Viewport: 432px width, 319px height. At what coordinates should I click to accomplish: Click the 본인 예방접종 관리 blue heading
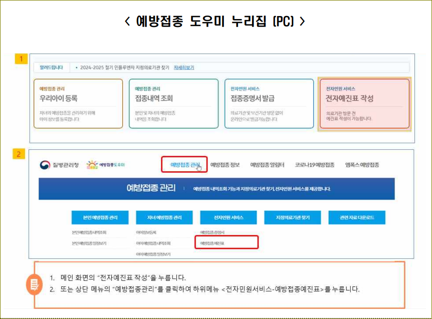[x=100, y=217]
